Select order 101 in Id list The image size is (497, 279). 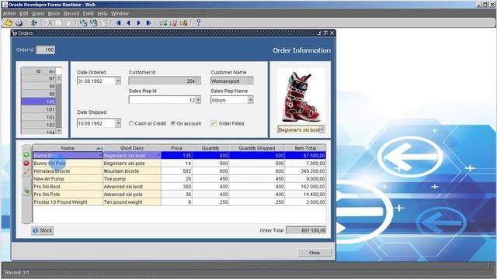pyautogui.click(x=39, y=109)
